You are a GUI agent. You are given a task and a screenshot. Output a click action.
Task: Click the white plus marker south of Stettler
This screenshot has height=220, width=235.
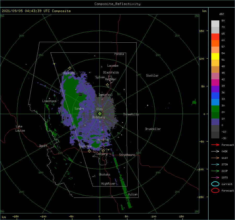(148, 105)
